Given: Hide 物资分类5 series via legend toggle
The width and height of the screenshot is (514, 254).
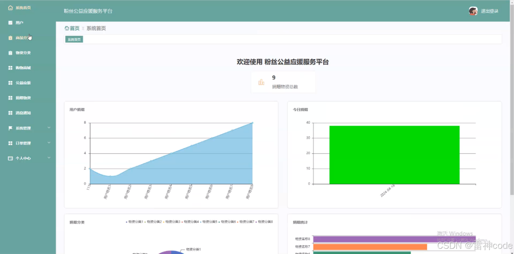Looking at the screenshot, I should pos(210,222).
